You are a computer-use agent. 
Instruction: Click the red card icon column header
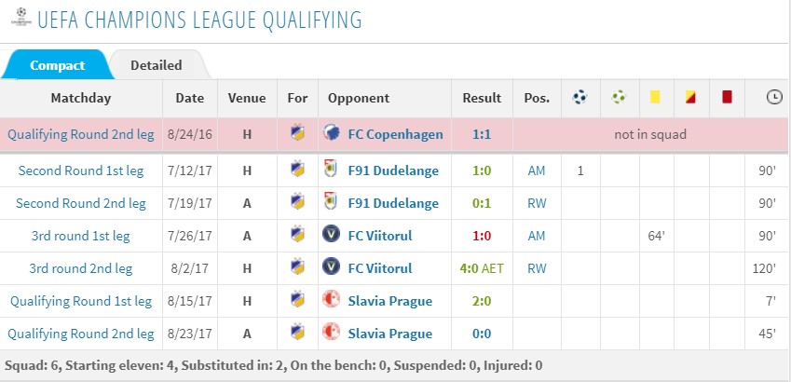point(727,97)
